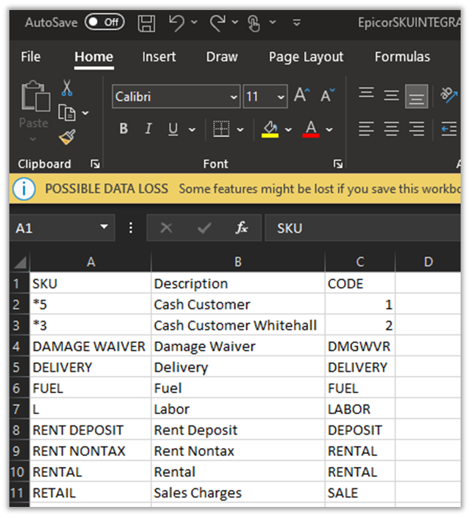Screen dimensions: 470x517
Task: Open the font size dropdown
Action: [x=281, y=97]
